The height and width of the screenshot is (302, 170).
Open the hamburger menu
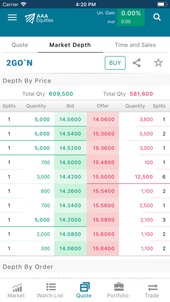[x=12, y=17]
